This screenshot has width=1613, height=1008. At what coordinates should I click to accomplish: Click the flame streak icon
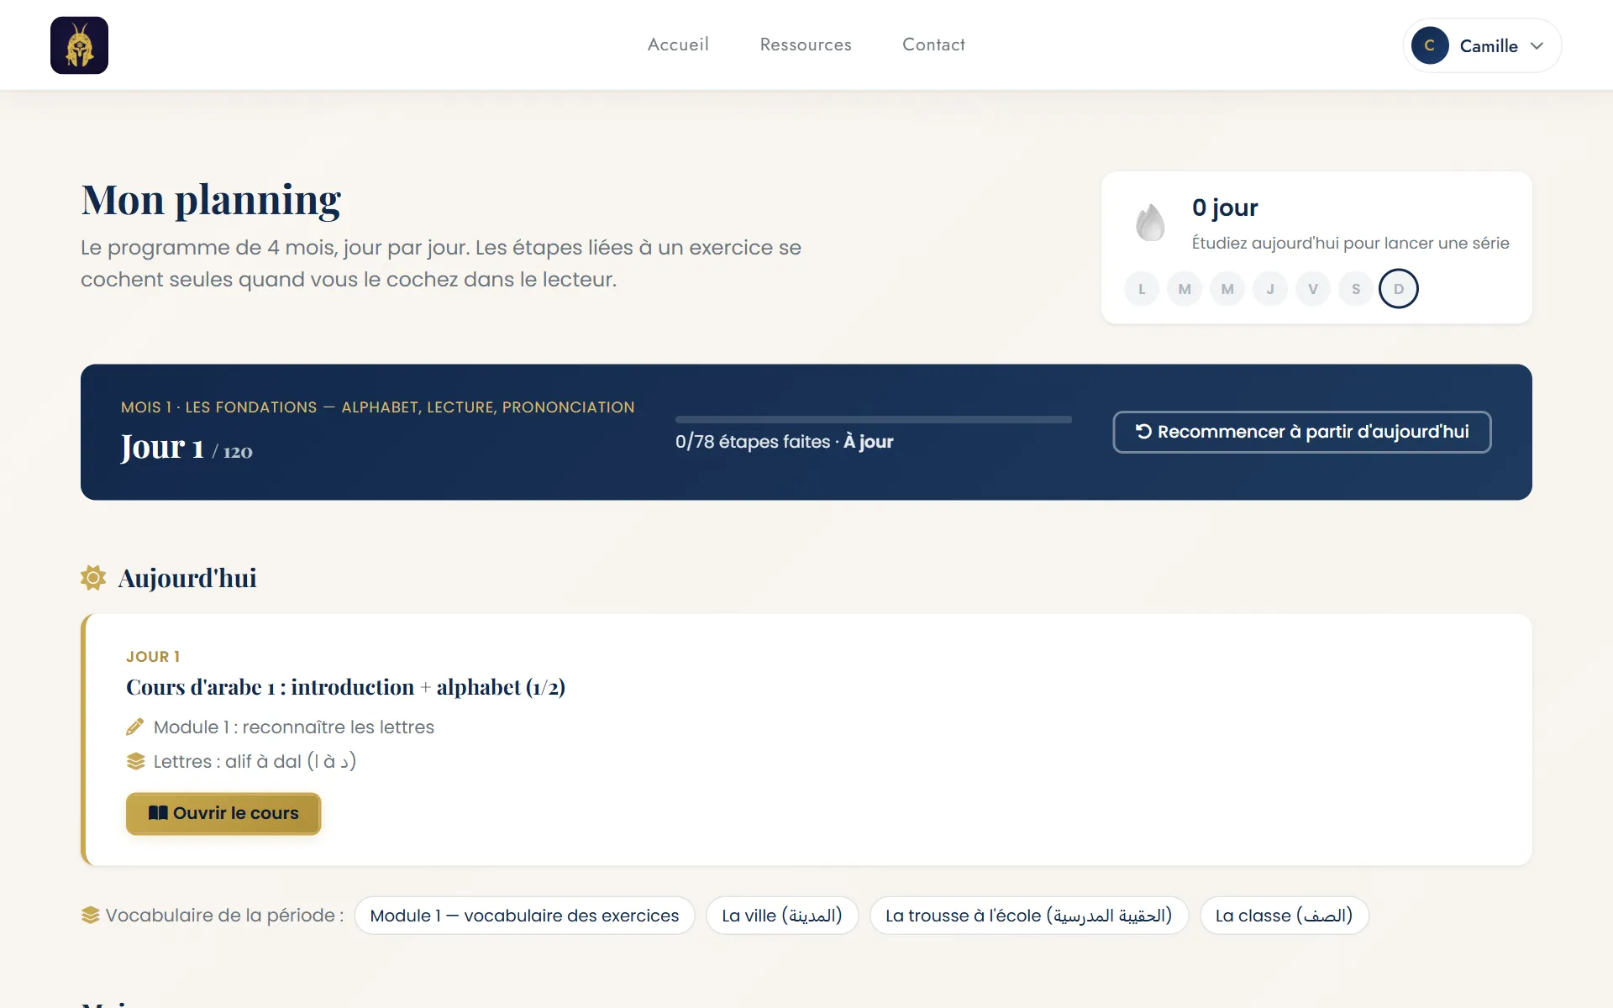click(x=1150, y=223)
